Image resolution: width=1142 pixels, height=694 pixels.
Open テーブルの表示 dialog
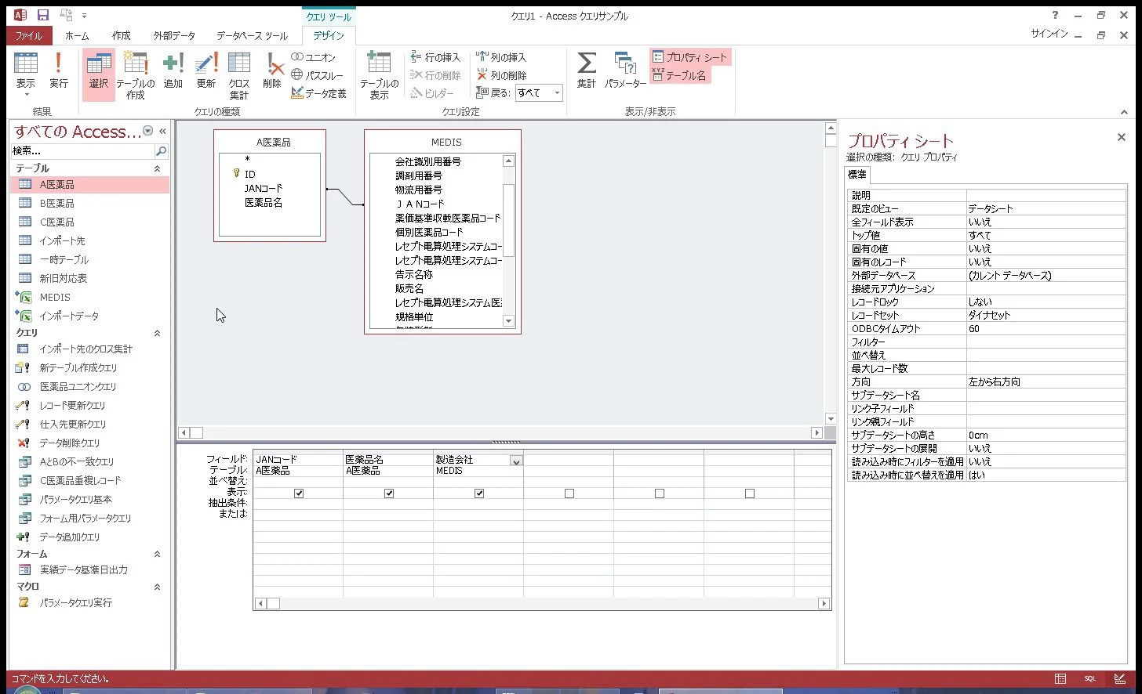pyautogui.click(x=380, y=75)
